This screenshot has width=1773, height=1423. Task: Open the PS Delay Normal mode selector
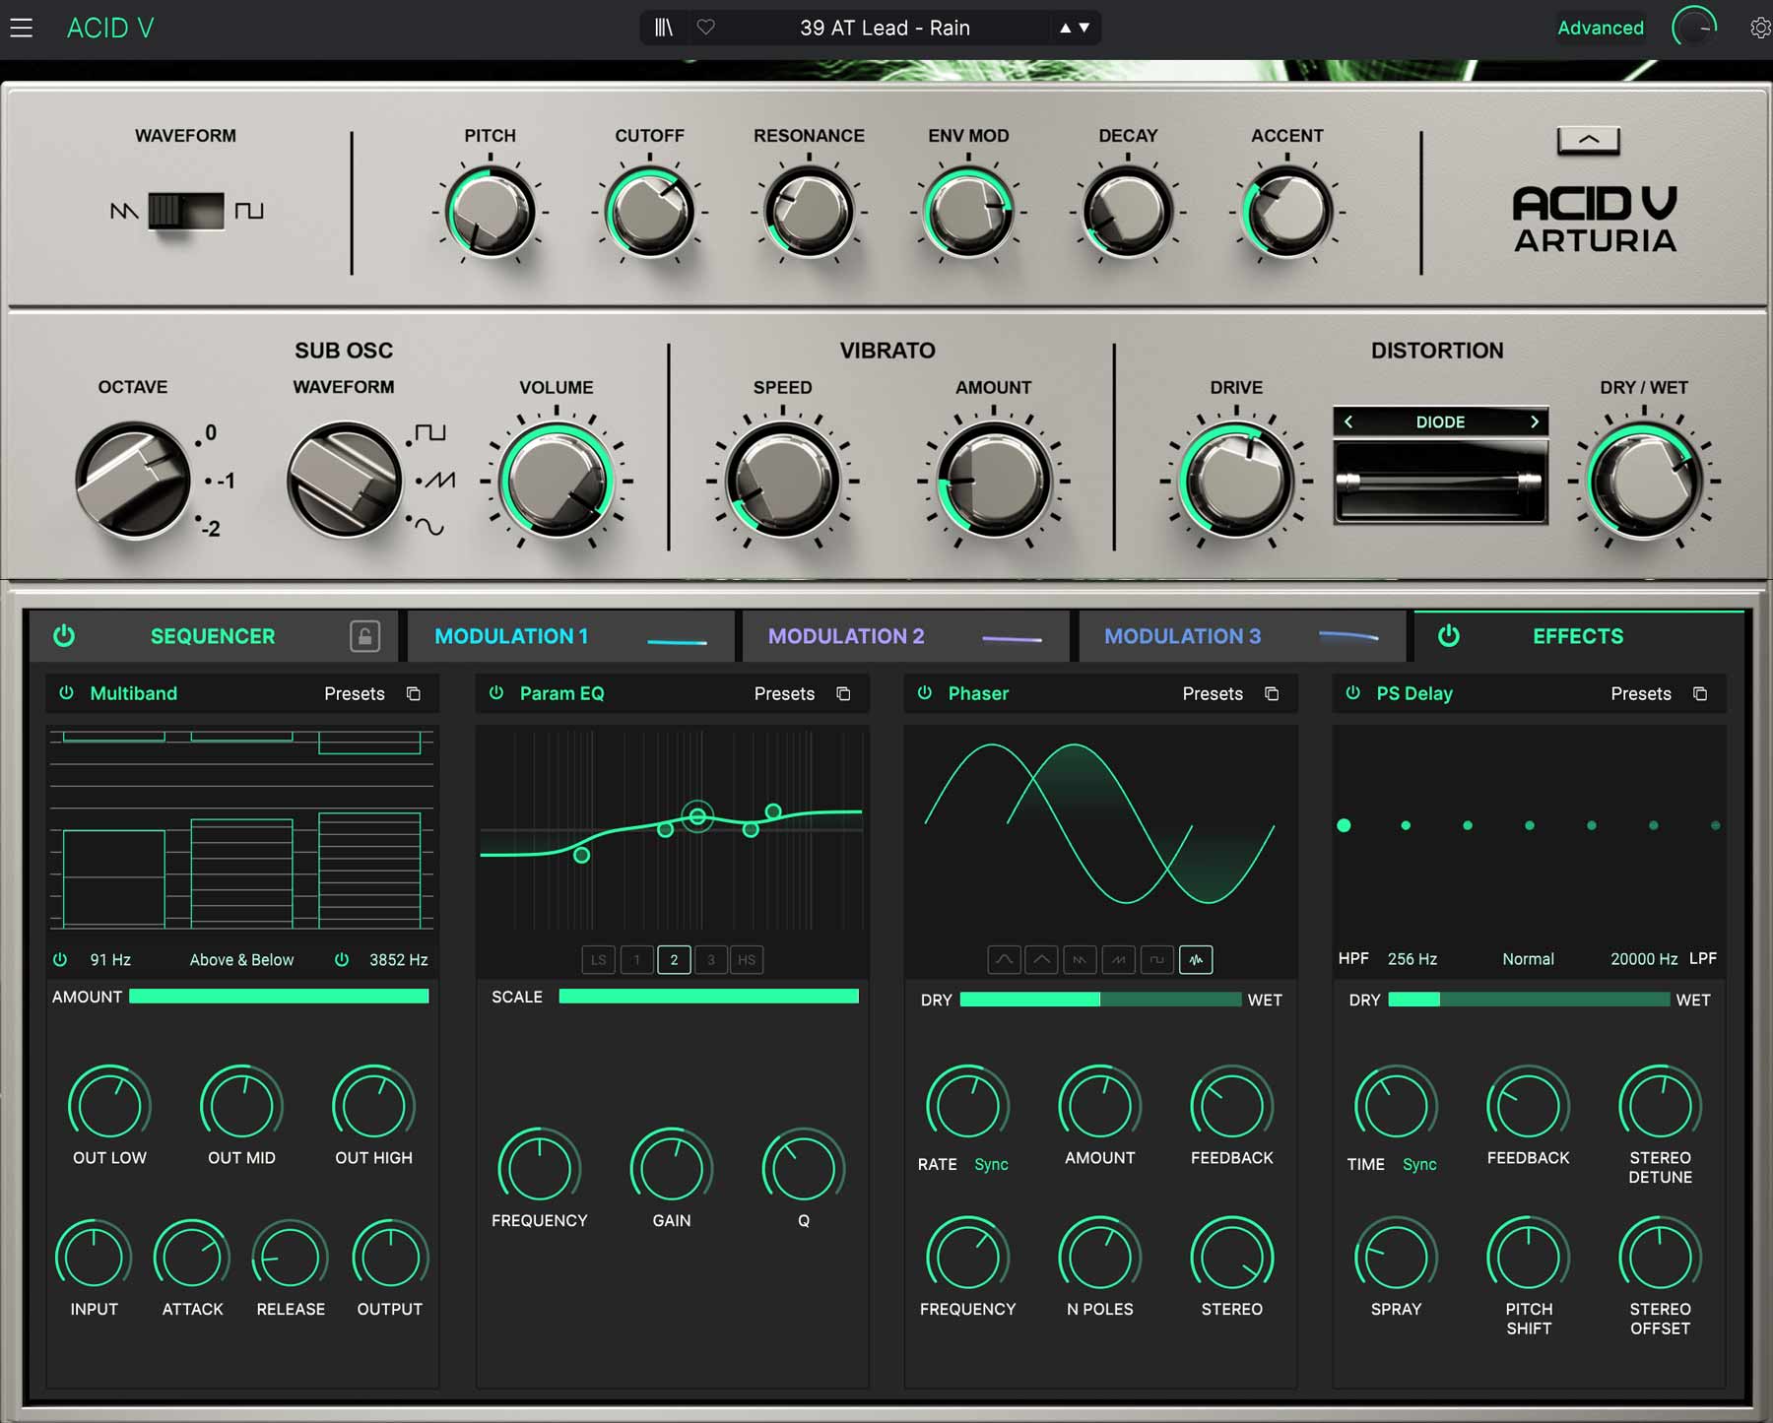[1528, 959]
